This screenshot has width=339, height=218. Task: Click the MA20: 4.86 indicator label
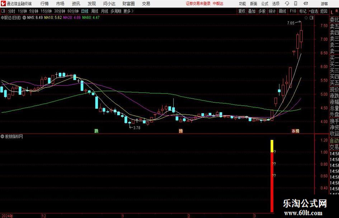pos(72,18)
